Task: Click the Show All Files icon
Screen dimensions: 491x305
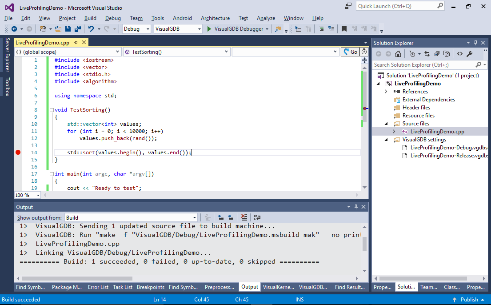Action: 447,54
